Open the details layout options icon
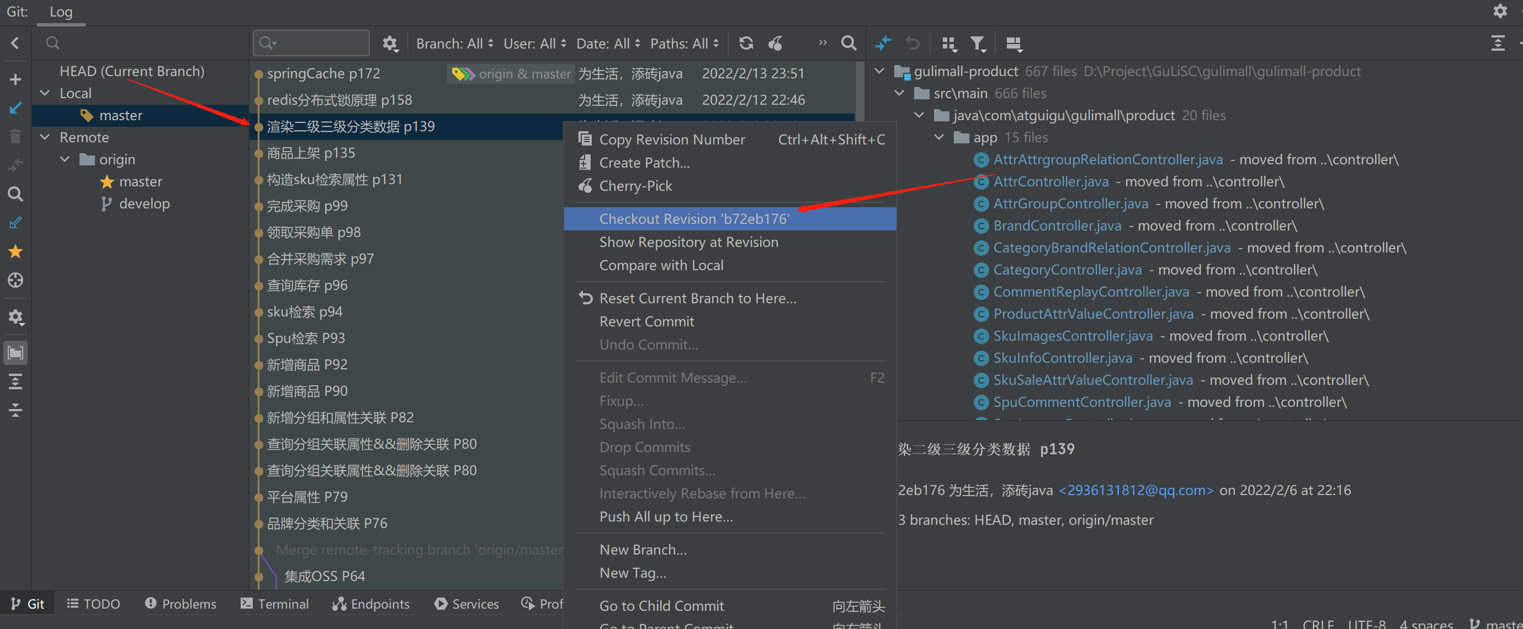Image resolution: width=1523 pixels, height=629 pixels. [x=1014, y=44]
